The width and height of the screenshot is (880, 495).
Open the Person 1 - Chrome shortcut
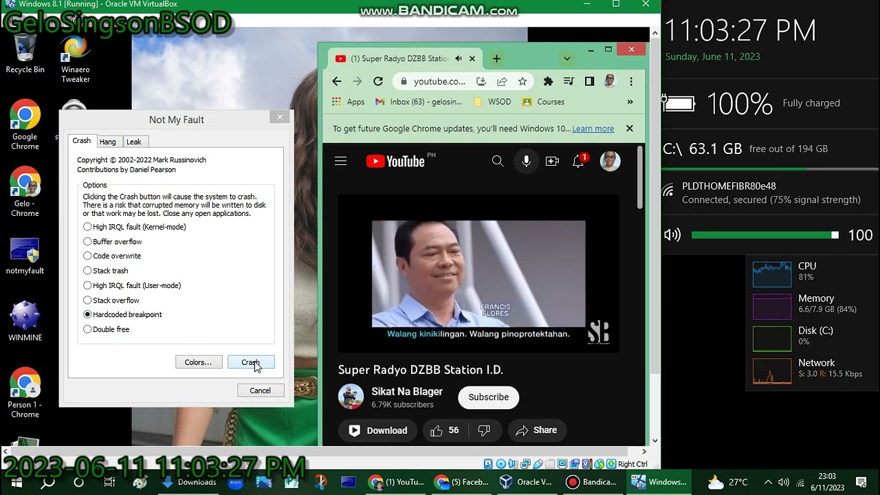tap(25, 393)
